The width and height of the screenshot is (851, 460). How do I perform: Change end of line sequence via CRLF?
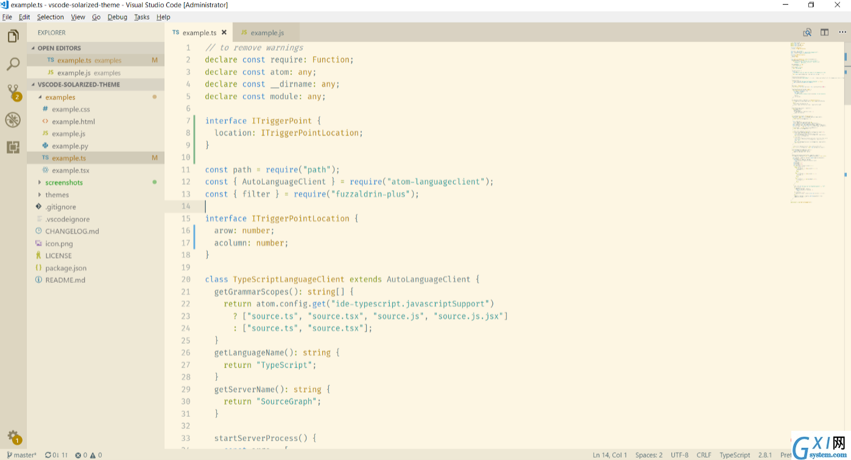[x=704, y=455]
